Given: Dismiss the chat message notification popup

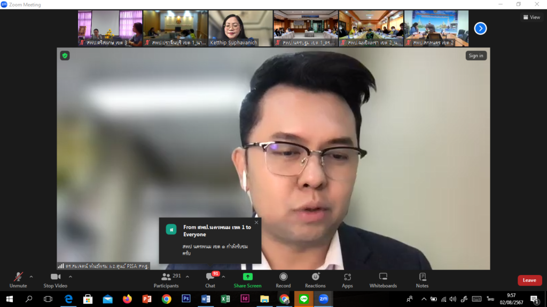Looking at the screenshot, I should (256, 222).
